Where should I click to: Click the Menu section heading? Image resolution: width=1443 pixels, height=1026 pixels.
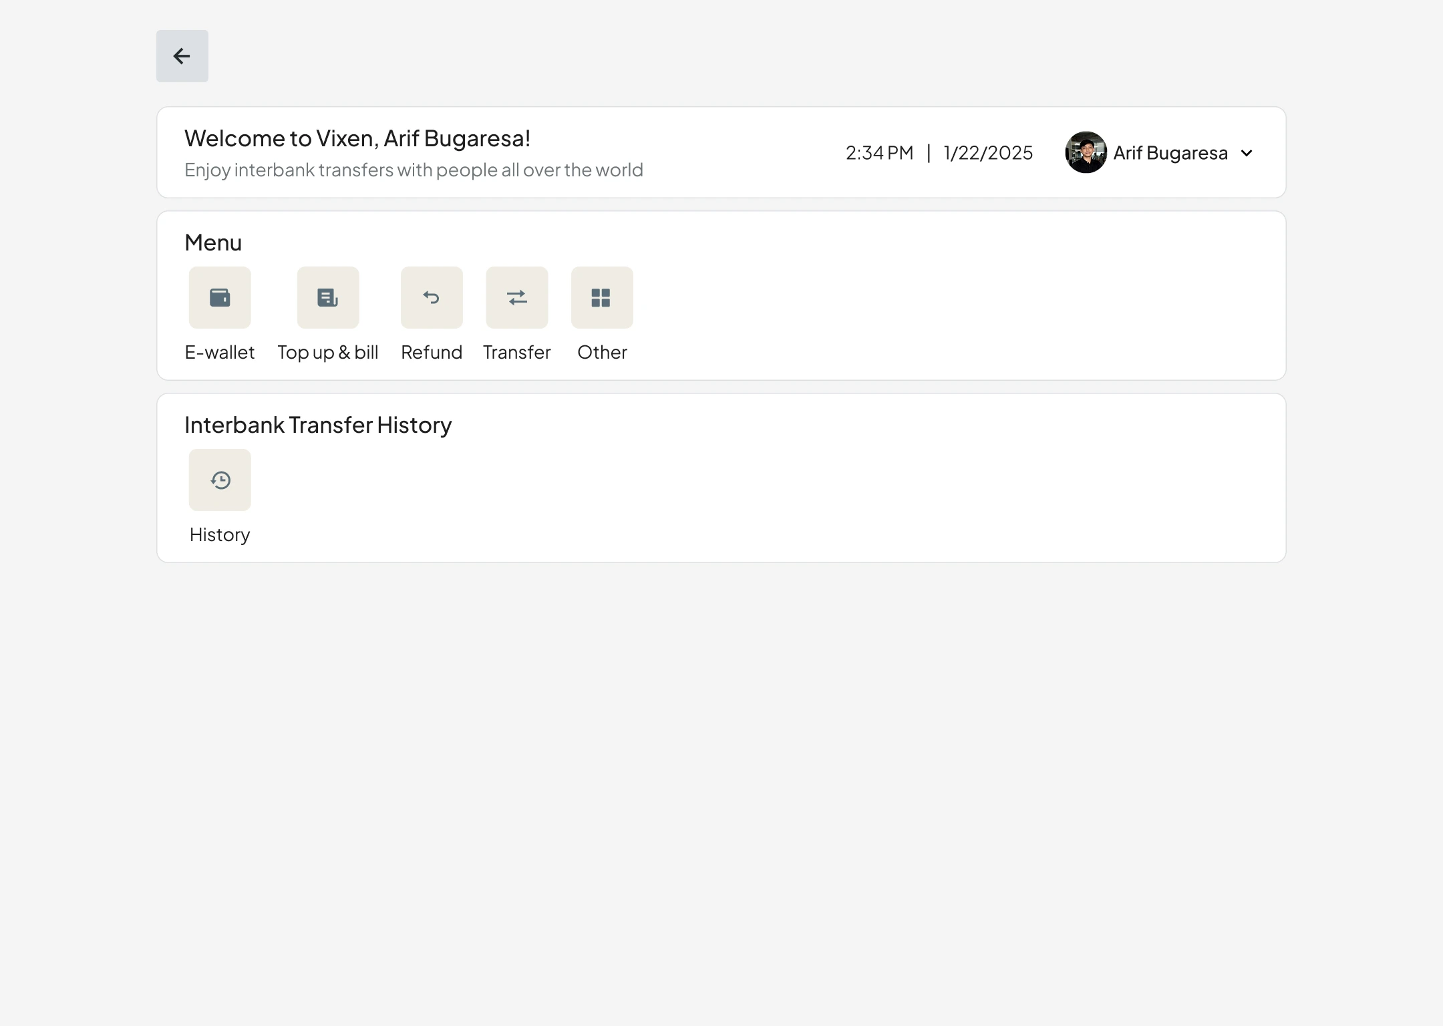click(213, 243)
